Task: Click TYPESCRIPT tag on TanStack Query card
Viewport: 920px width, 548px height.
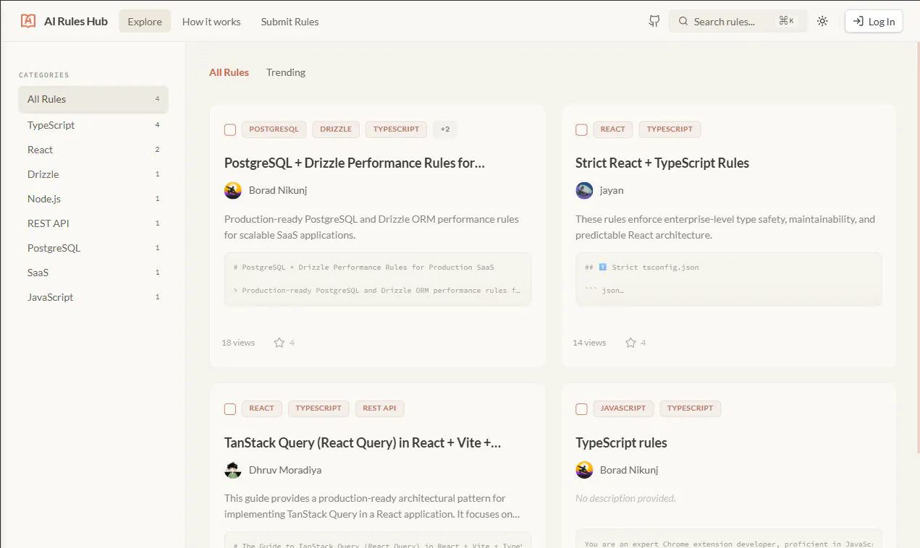Action: click(x=318, y=408)
